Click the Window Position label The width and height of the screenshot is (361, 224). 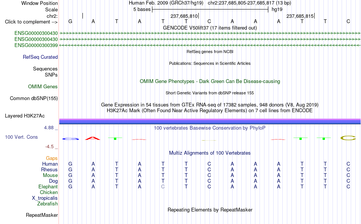[x=40, y=3]
